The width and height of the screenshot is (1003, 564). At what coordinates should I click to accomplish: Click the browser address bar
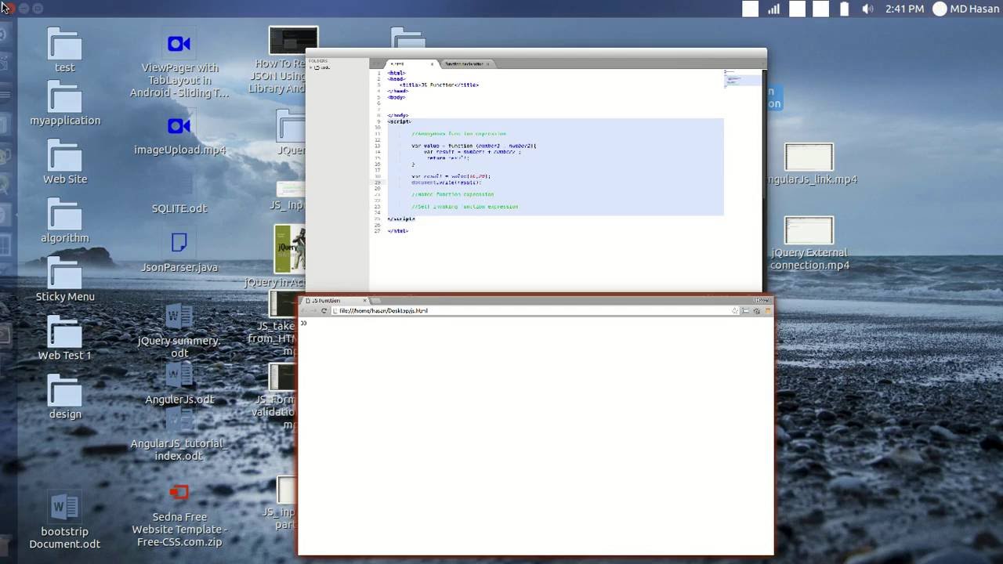click(x=535, y=311)
